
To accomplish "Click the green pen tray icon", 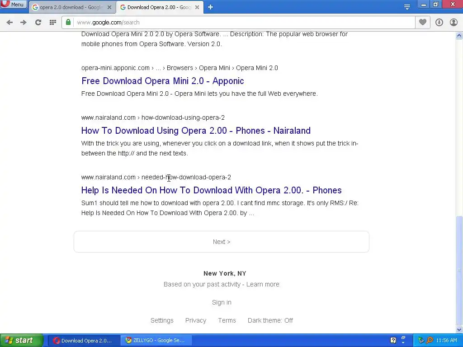I will point(421,341).
